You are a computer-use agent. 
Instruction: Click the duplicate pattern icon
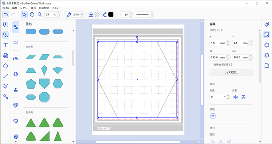(213, 116)
